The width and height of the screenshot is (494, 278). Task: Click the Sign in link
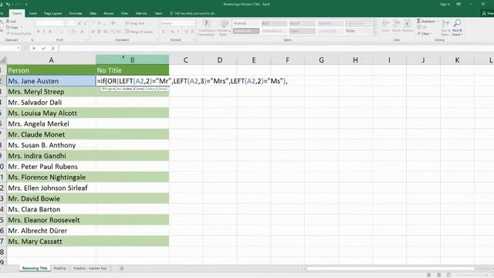pos(445,5)
